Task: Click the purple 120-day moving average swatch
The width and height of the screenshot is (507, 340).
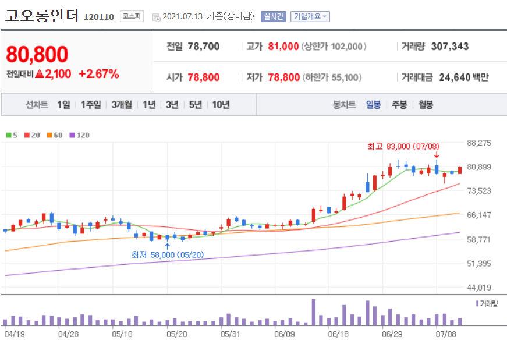Action: 72,135
